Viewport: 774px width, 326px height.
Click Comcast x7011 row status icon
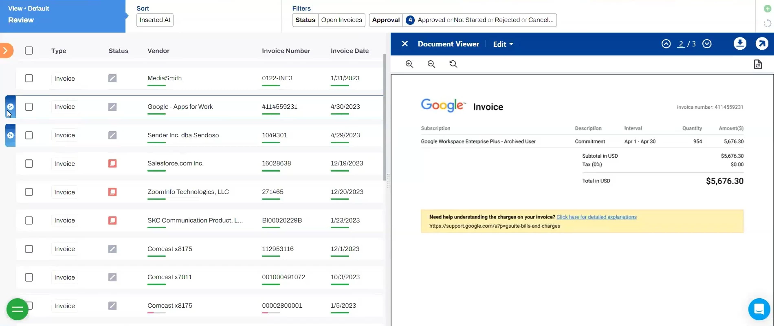click(112, 277)
